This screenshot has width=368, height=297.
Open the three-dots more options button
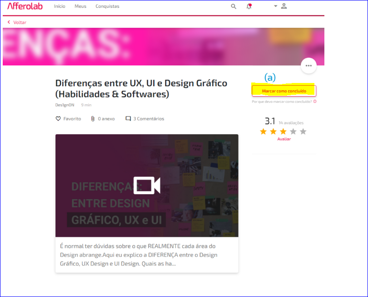(x=308, y=66)
